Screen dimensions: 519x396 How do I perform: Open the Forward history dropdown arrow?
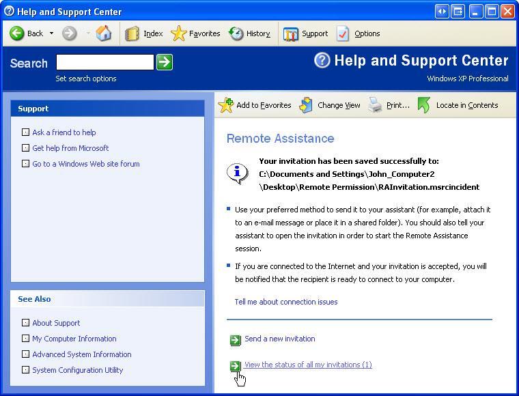coord(88,33)
